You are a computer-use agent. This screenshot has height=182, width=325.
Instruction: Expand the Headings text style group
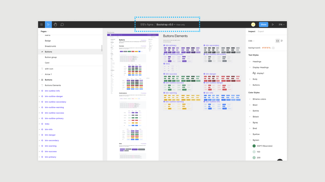(x=250, y=62)
